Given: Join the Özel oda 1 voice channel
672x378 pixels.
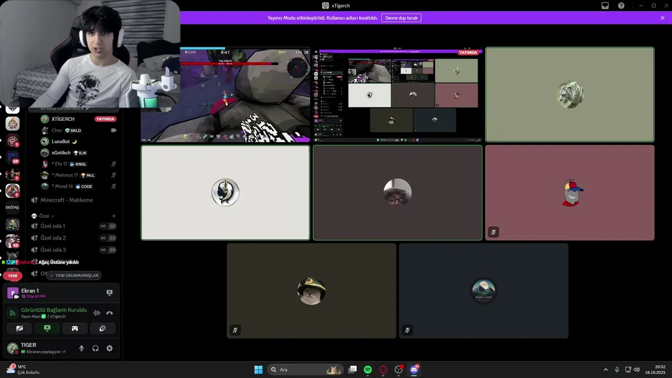Looking at the screenshot, I should click(73, 226).
